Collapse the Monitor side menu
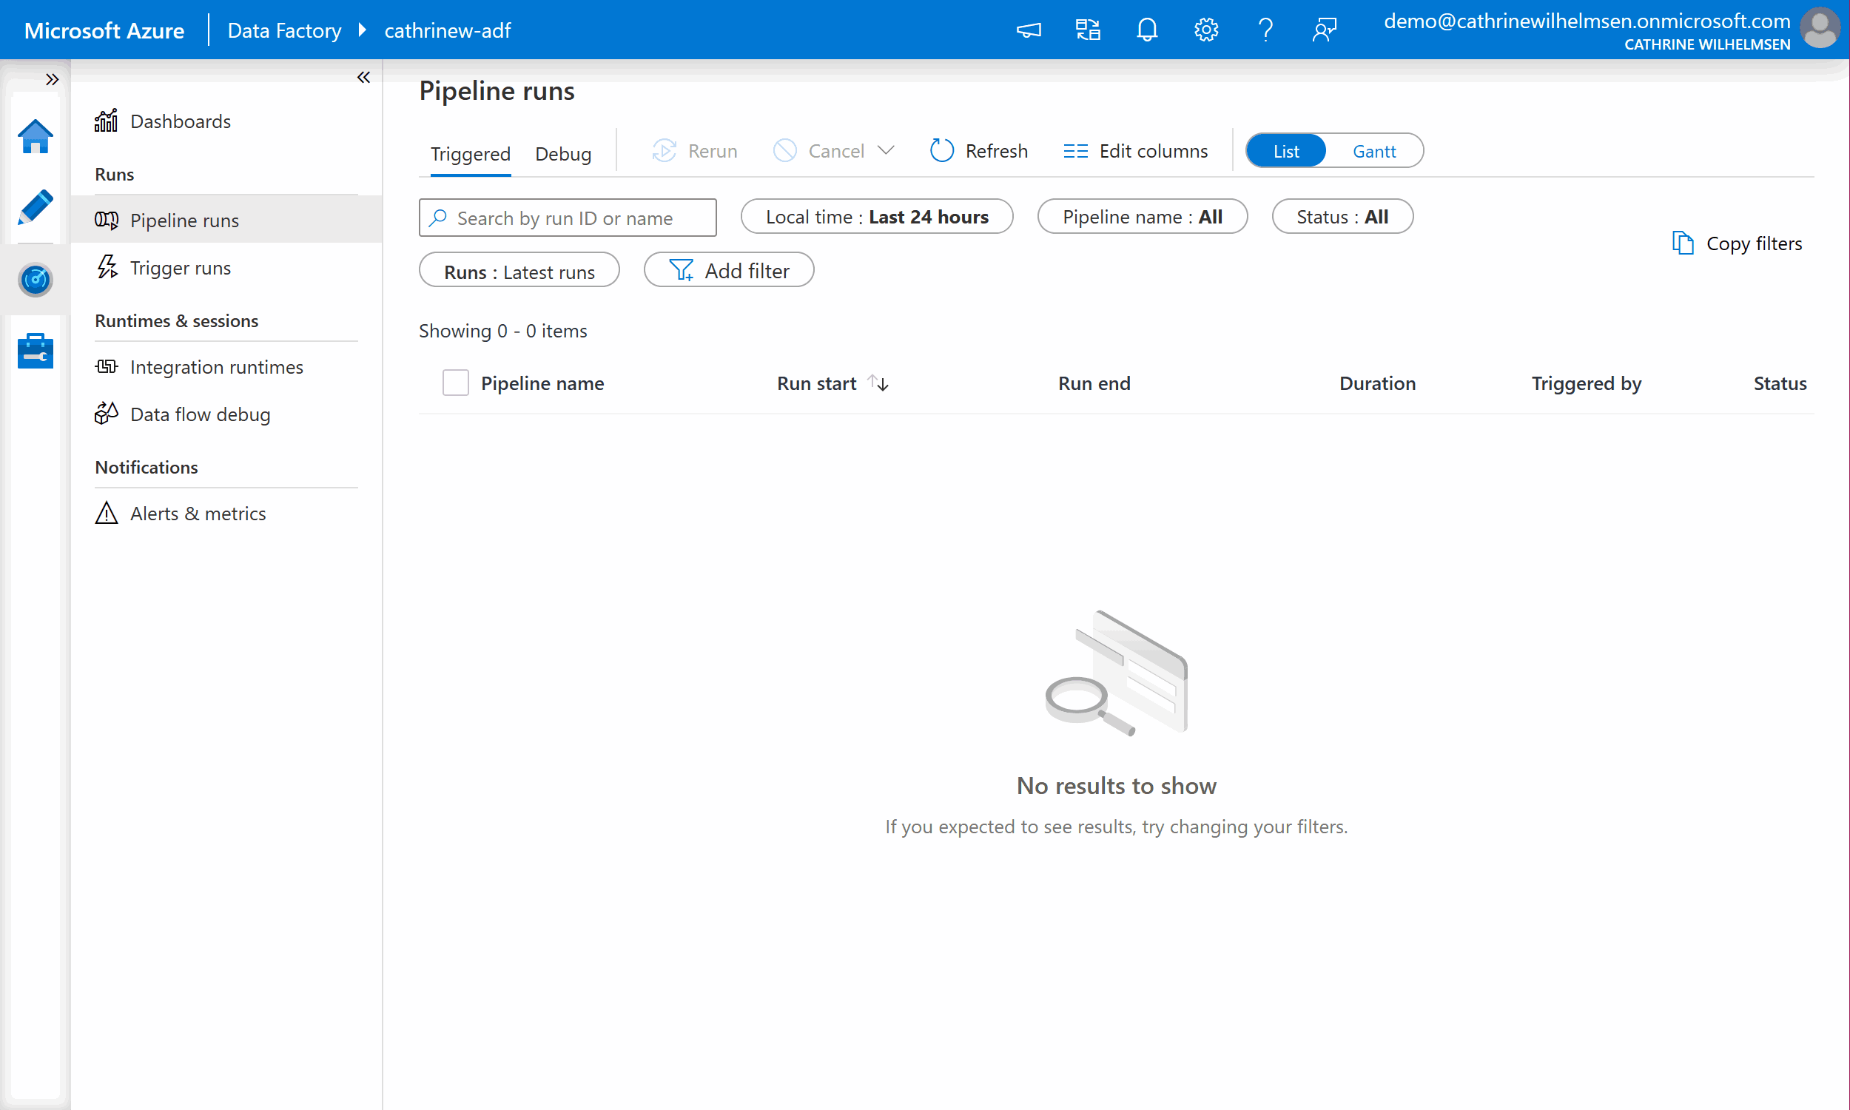This screenshot has width=1850, height=1110. click(363, 77)
